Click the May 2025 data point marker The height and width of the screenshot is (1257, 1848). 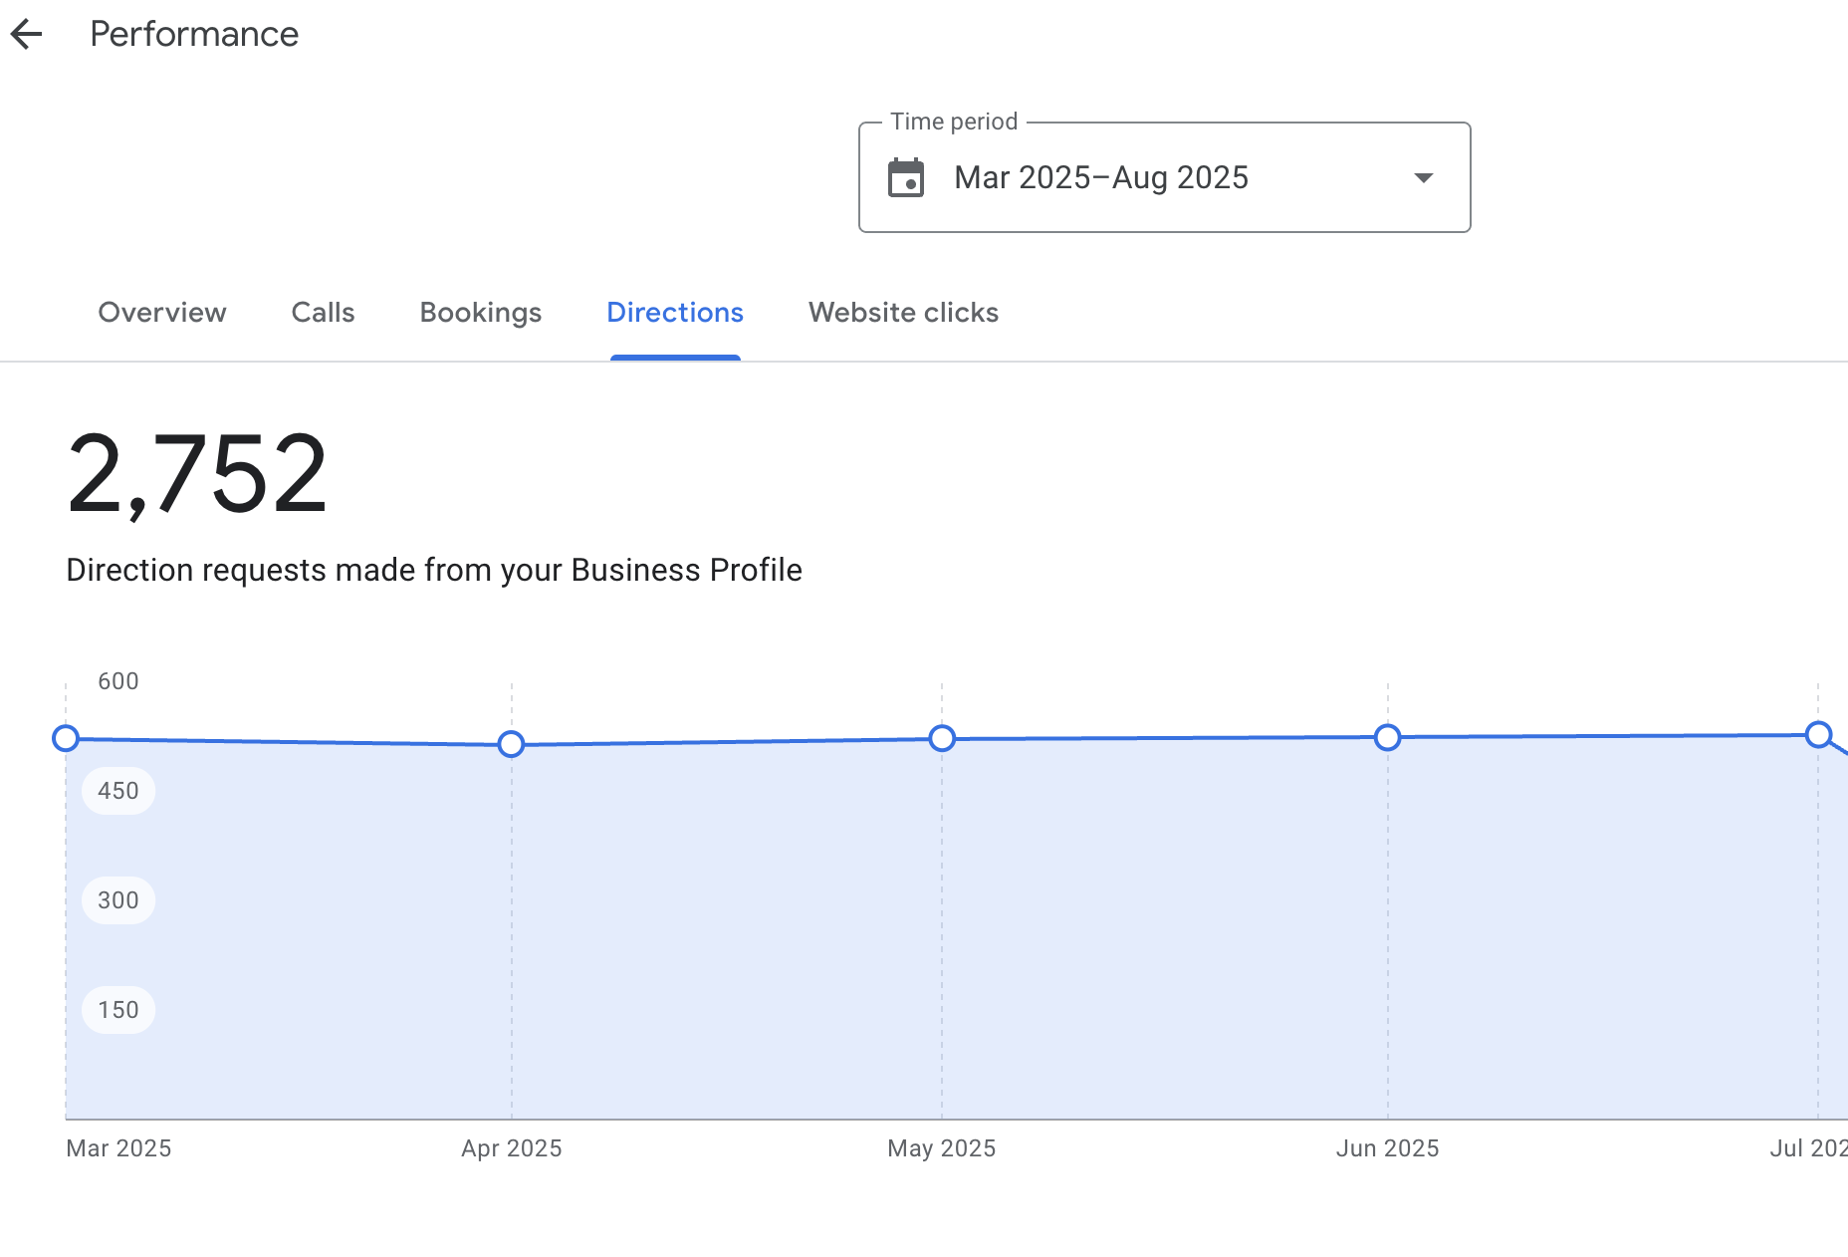pos(942,738)
